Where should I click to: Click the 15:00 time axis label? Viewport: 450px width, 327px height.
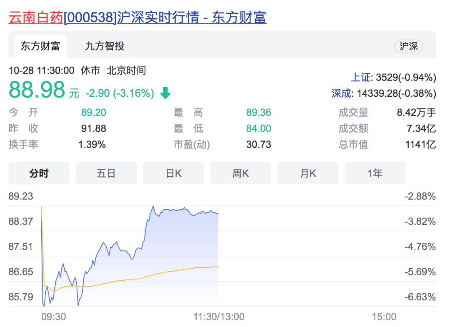coord(384,317)
